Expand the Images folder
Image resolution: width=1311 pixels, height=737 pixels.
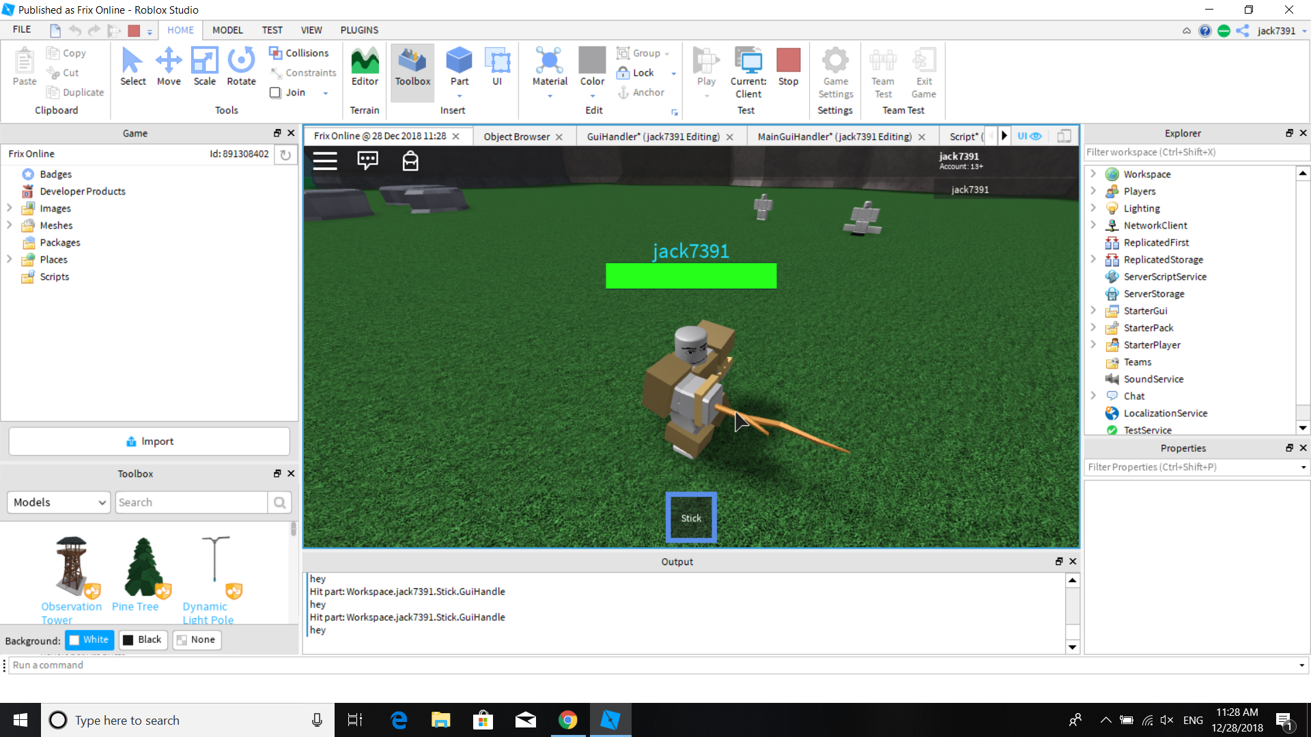pyautogui.click(x=10, y=208)
